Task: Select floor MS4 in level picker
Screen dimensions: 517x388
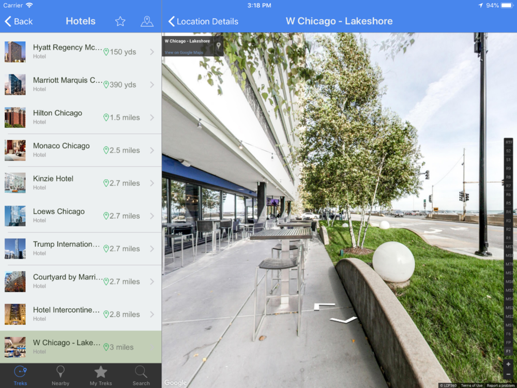Action: [x=509, y=299]
